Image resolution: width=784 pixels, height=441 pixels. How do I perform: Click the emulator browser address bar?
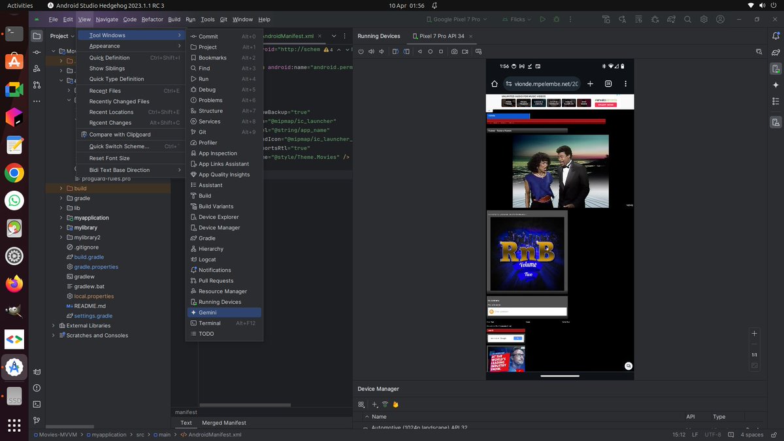pos(542,84)
